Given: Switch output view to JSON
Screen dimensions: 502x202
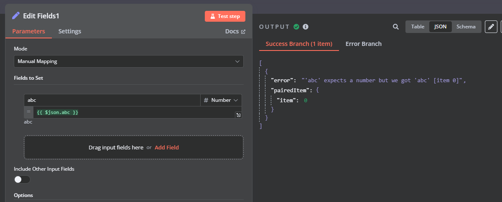Looking at the screenshot, I should coord(441,27).
